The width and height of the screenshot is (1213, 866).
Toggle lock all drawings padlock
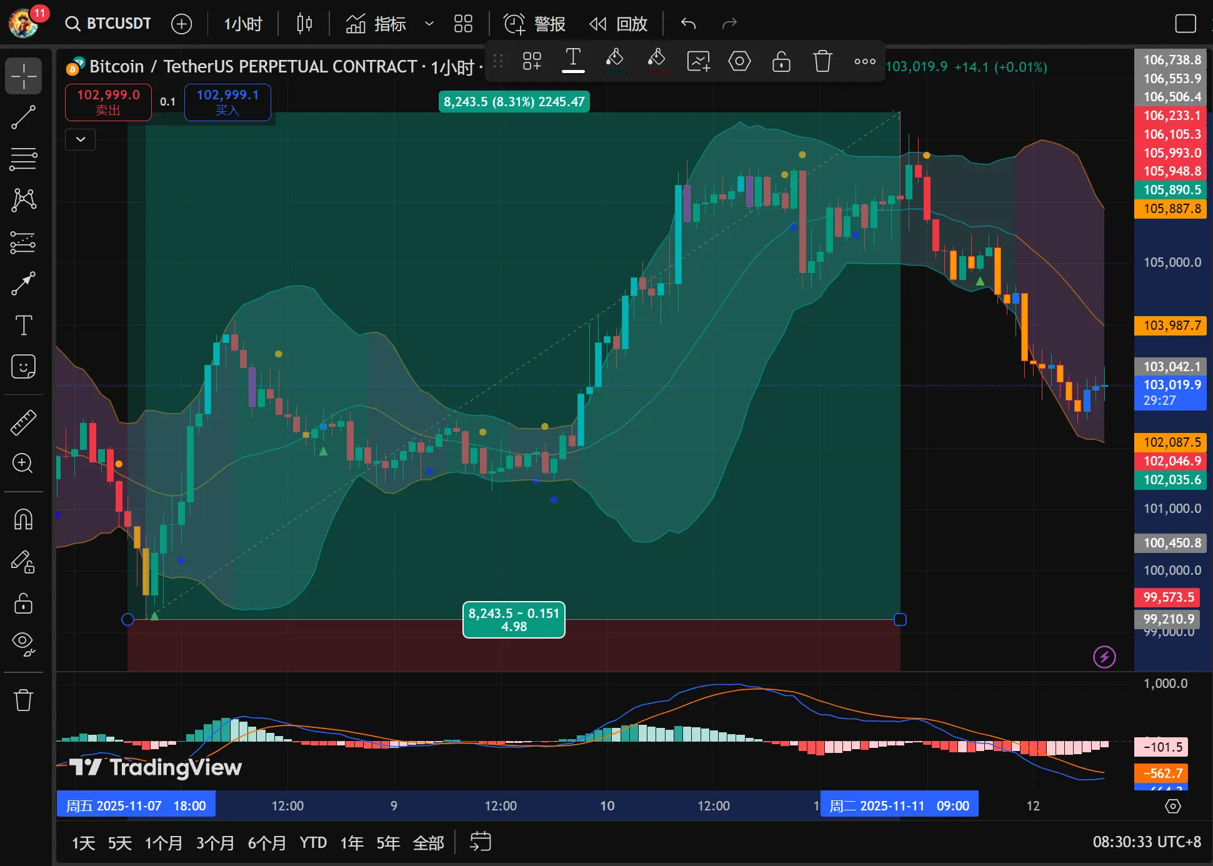coord(24,604)
